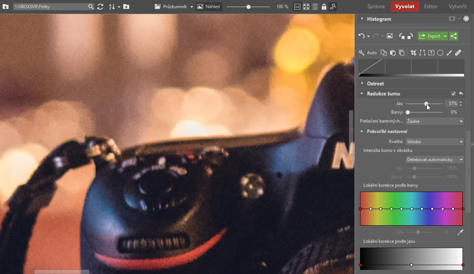Screen dimensions: 474x274
Task: Open the Kvalita dropdown
Action: click(x=434, y=142)
